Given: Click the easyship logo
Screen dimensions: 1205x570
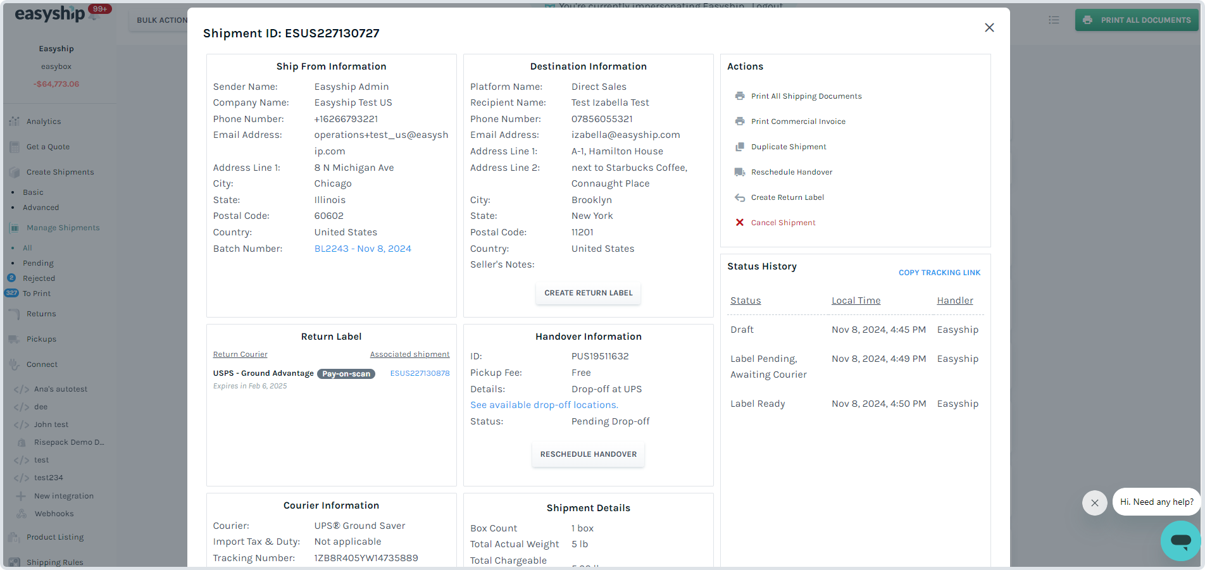Looking at the screenshot, I should (x=50, y=14).
